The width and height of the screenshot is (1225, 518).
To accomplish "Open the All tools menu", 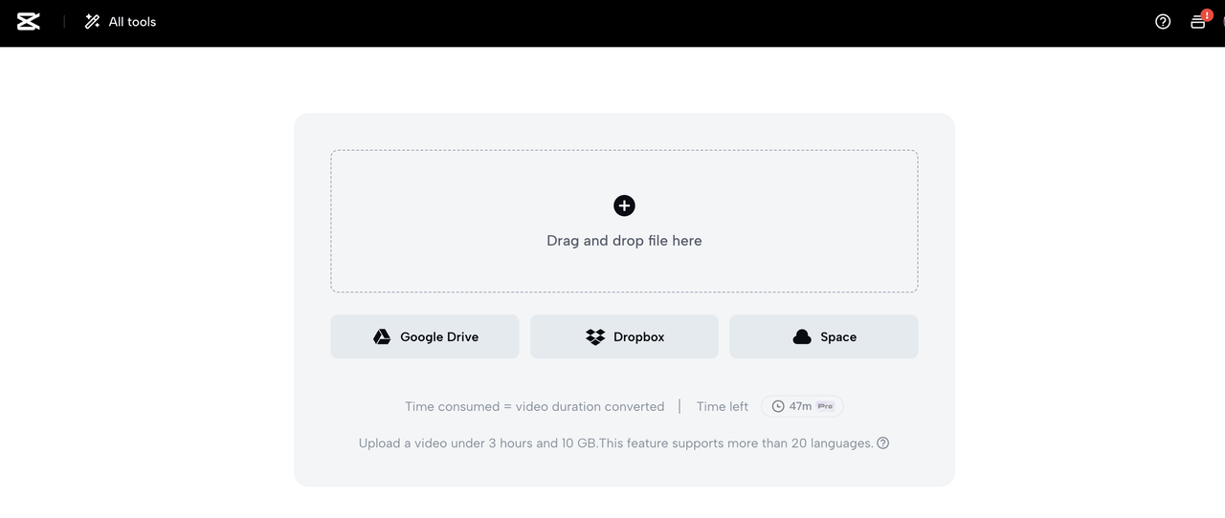I will click(x=120, y=21).
